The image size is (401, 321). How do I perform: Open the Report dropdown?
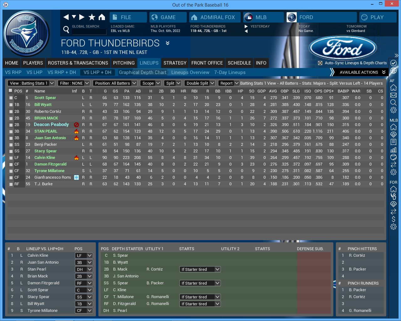click(x=229, y=83)
